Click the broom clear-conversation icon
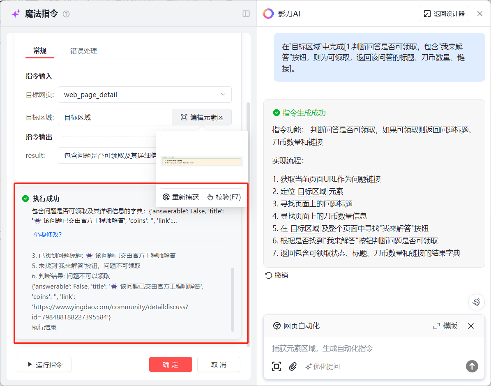The image size is (491, 386). pyautogui.click(x=476, y=302)
